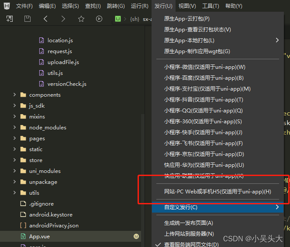Open 自定义发行(C) submenu arrow

pos(277,207)
